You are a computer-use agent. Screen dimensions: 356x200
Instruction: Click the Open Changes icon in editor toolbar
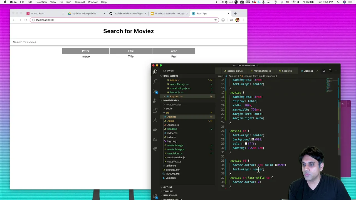tap(324, 71)
